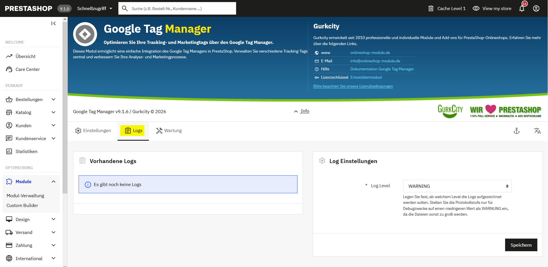Click the Design monitor icon
The width and height of the screenshot is (548, 267).
point(9,219)
